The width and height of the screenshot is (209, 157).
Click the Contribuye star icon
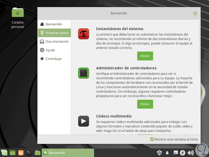click(42, 59)
